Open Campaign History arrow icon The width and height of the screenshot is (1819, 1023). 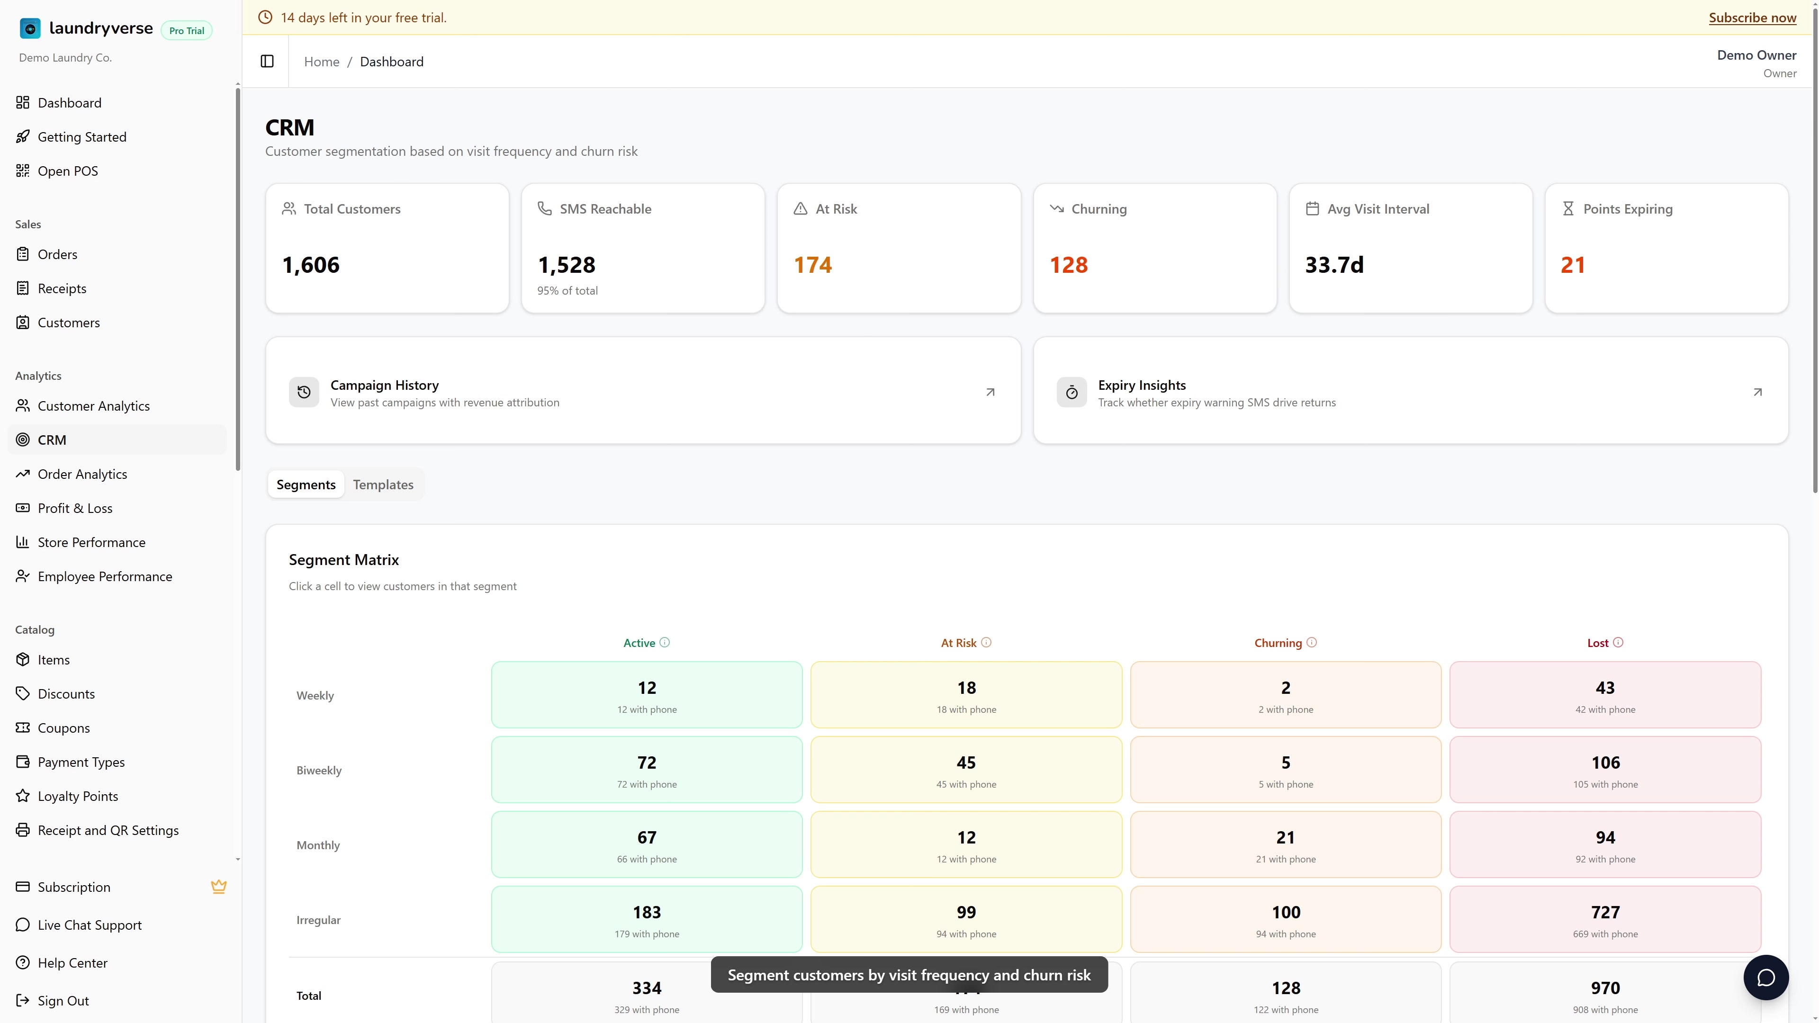990,393
